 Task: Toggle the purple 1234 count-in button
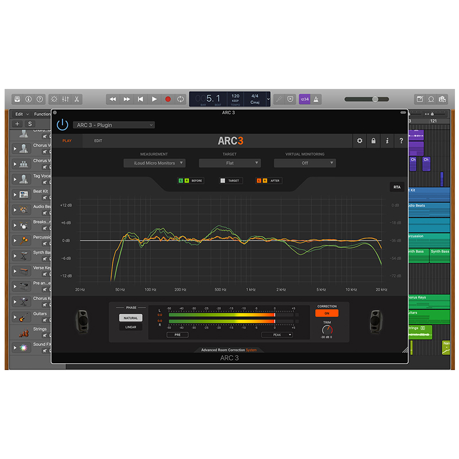pyautogui.click(x=305, y=99)
